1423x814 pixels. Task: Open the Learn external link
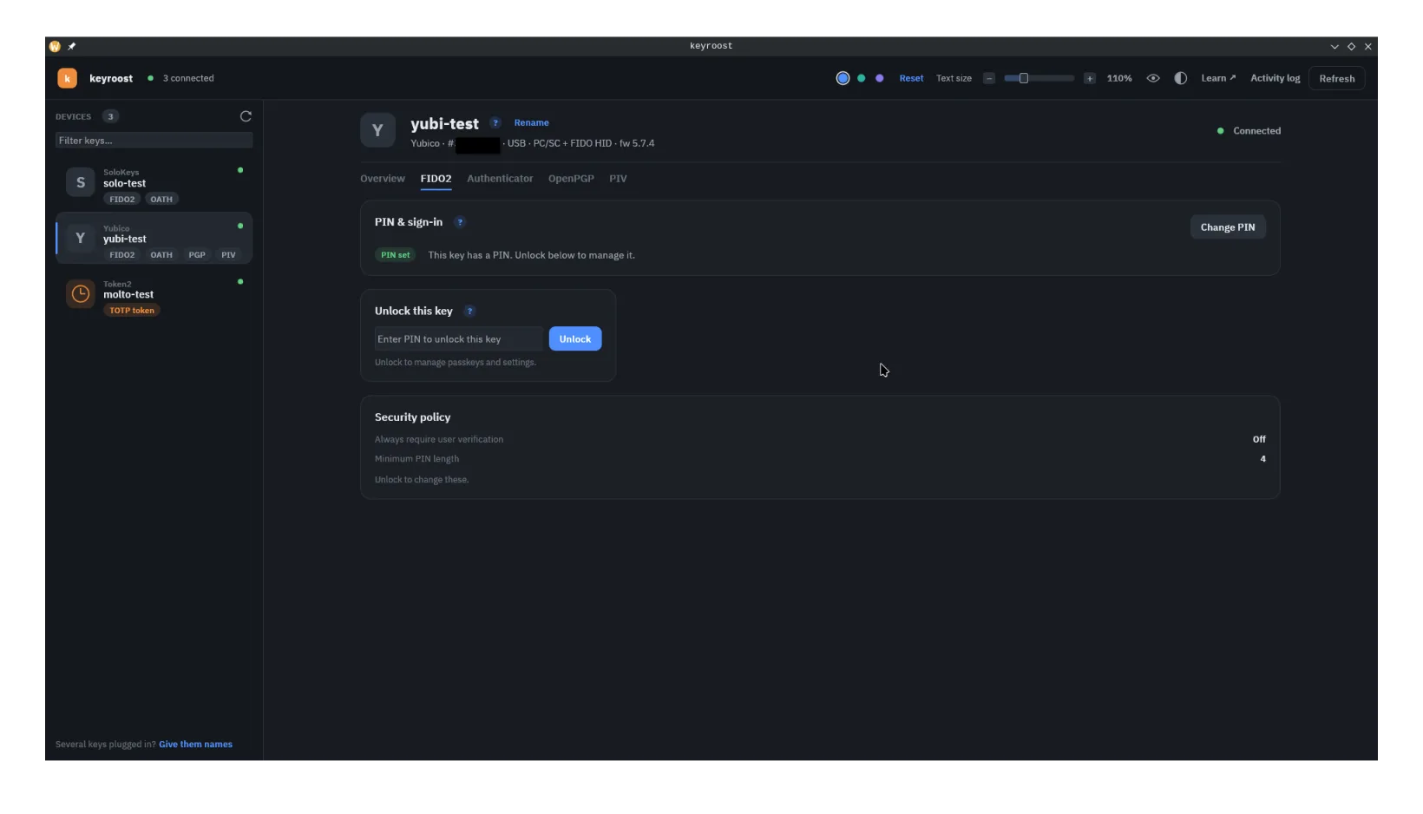tap(1218, 78)
